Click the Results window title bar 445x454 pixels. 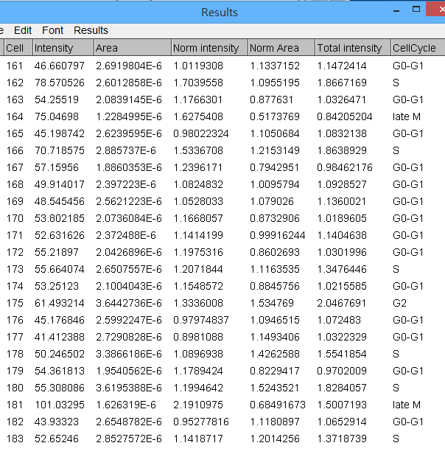click(220, 12)
